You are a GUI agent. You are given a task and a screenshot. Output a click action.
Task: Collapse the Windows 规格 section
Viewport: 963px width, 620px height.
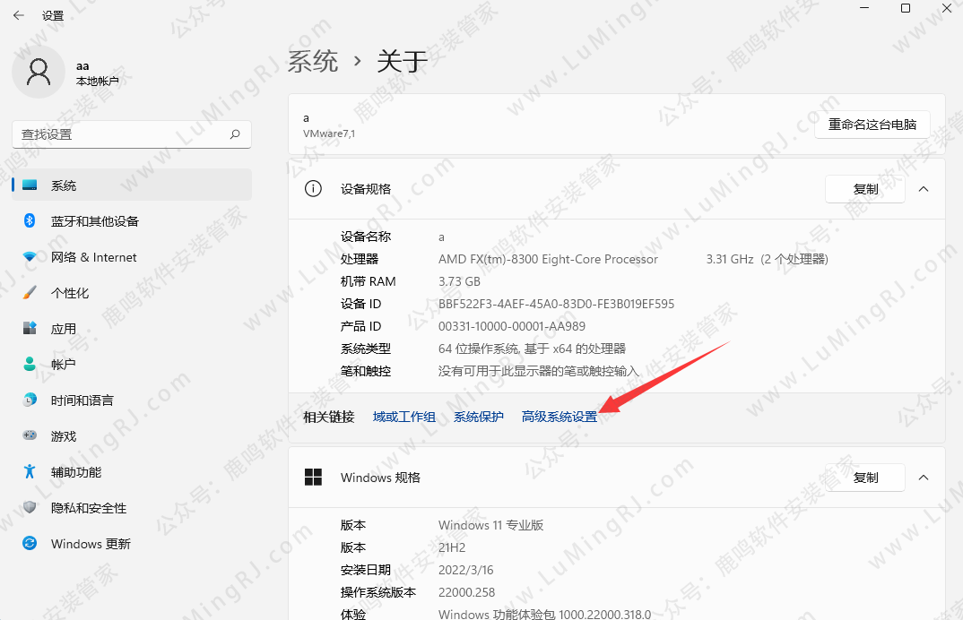pos(924,478)
